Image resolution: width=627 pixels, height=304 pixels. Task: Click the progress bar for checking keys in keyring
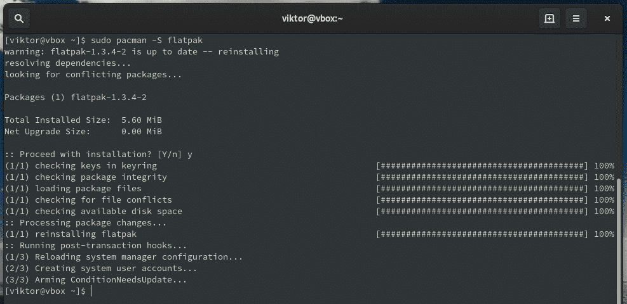tap(482, 166)
